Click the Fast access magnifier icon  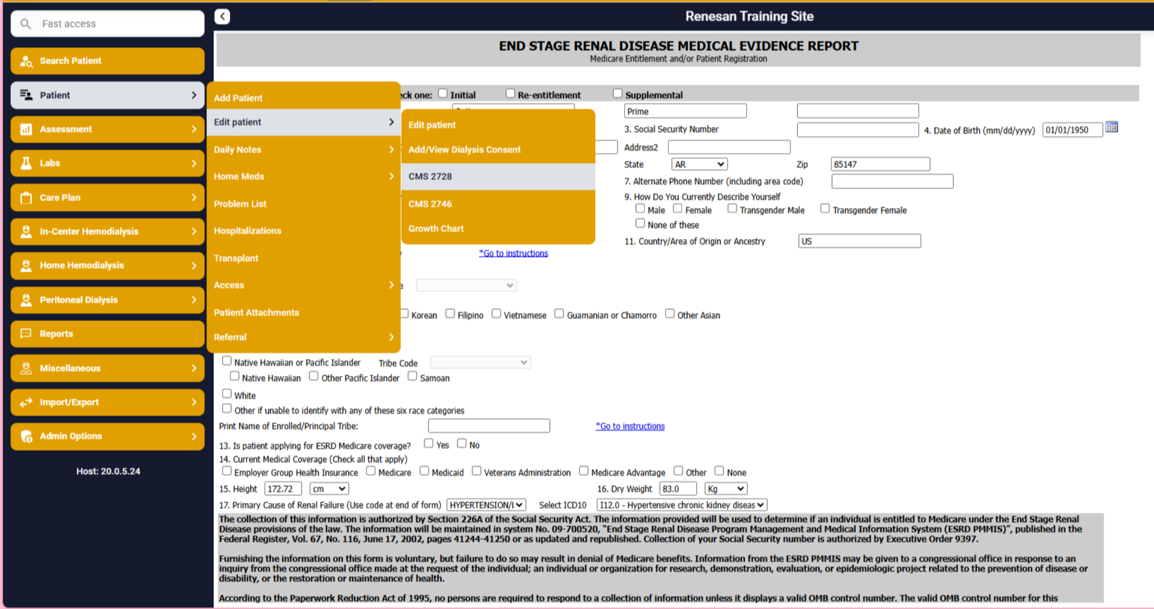click(x=26, y=24)
